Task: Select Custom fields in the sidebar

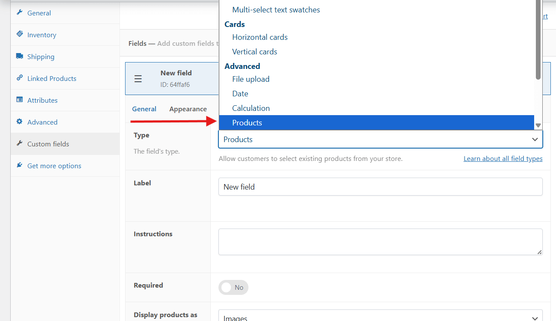Action: [x=48, y=144]
